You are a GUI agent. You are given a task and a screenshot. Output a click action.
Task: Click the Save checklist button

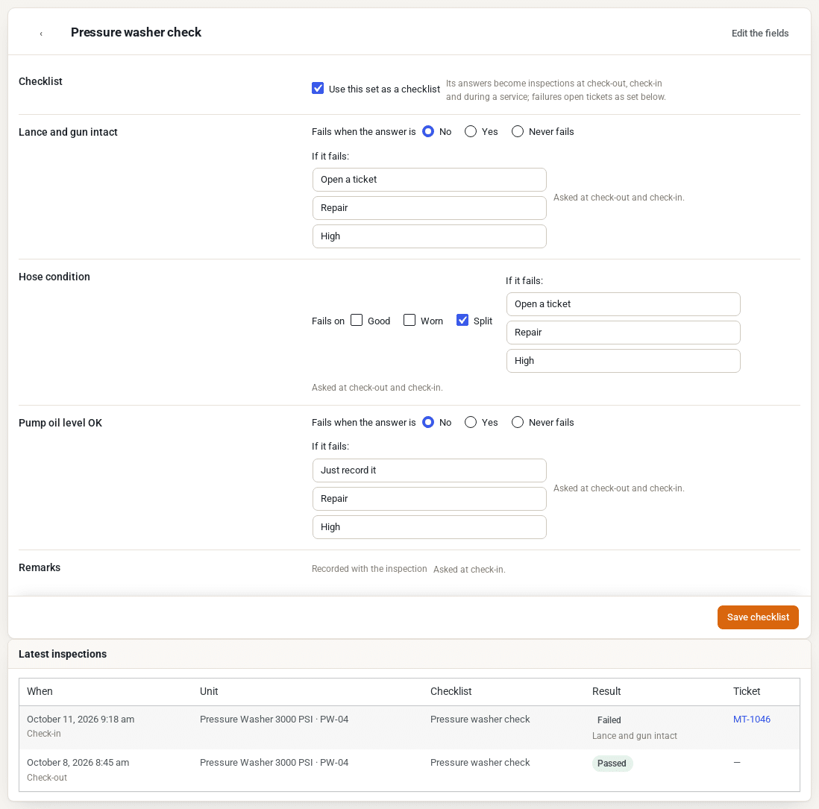click(757, 617)
